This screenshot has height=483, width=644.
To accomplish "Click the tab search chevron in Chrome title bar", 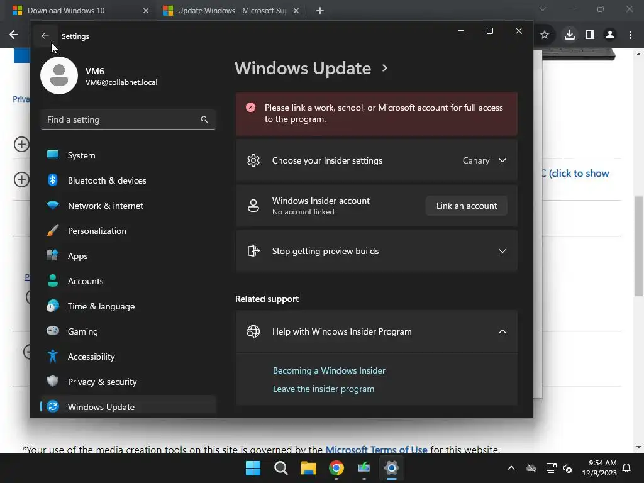I will pos(543,9).
